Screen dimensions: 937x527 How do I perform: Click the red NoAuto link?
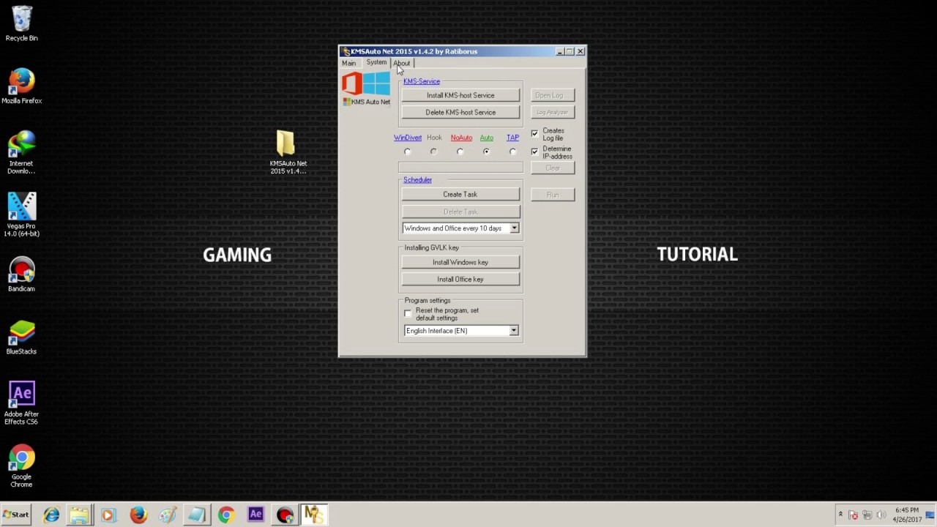tap(461, 138)
